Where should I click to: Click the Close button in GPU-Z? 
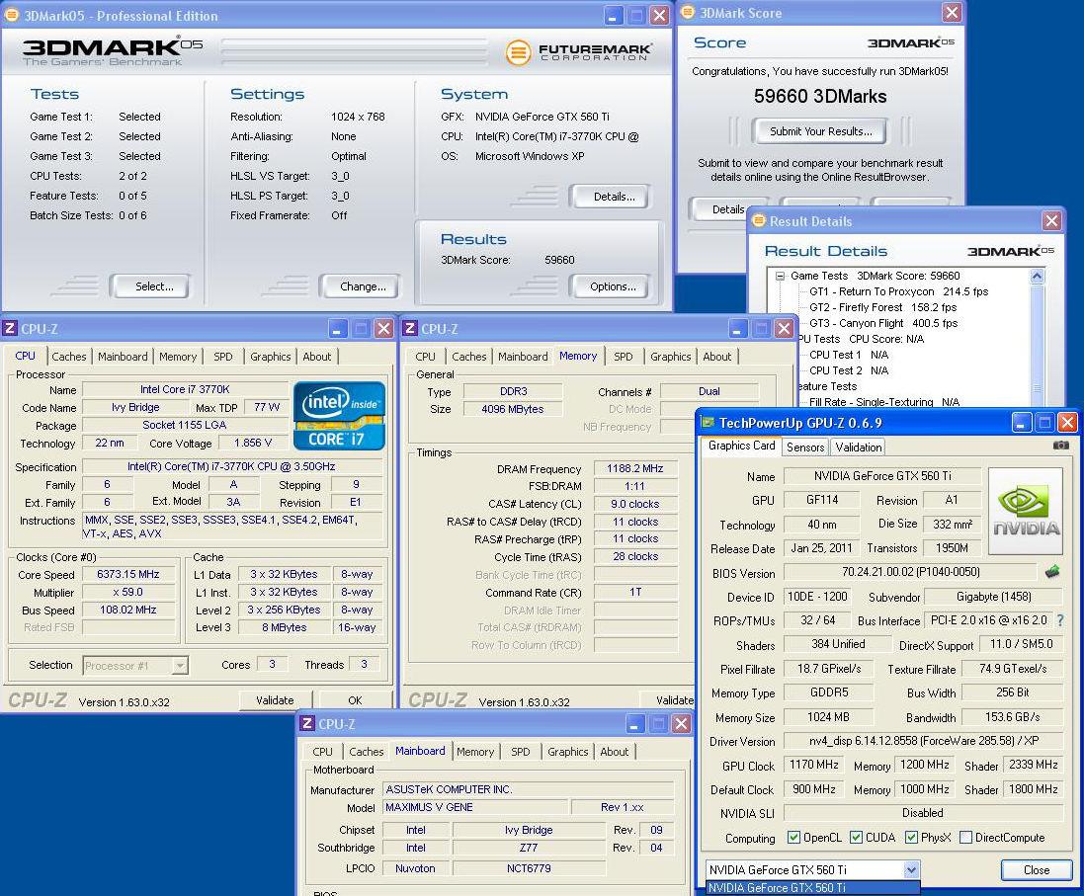click(1037, 869)
